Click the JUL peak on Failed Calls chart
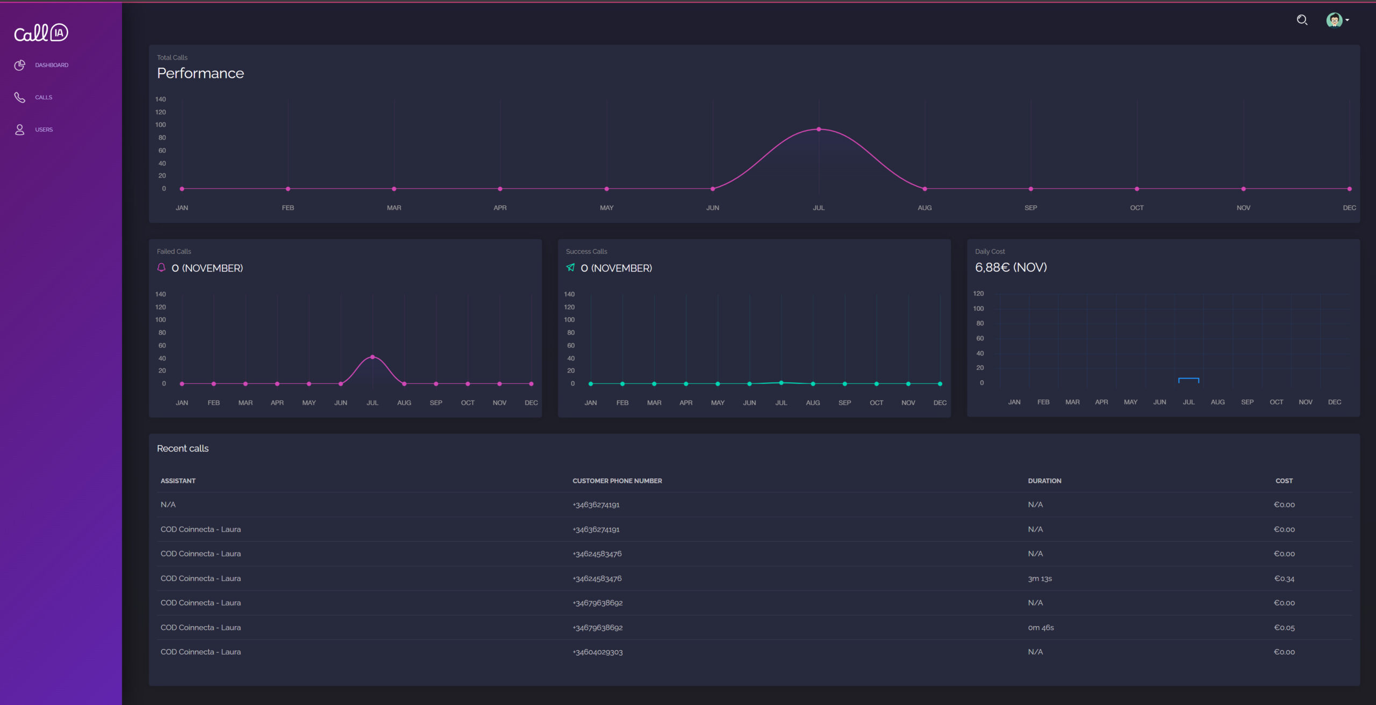Screen dimensions: 1376x705 (372, 357)
